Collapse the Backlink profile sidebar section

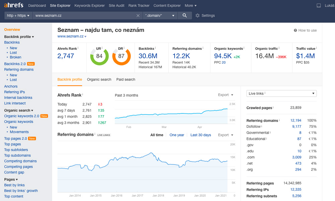point(19,37)
